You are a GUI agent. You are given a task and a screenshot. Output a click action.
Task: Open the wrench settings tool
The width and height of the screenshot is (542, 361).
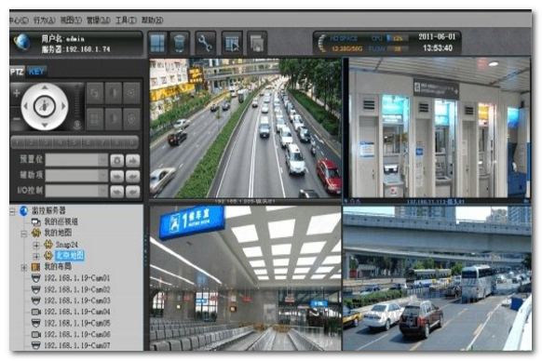pyautogui.click(x=205, y=43)
